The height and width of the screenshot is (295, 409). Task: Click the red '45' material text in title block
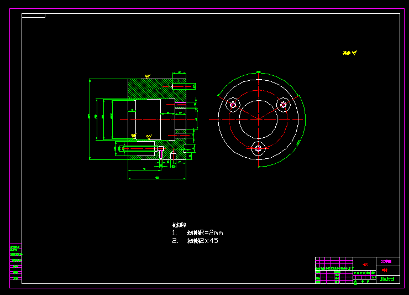[365, 265]
